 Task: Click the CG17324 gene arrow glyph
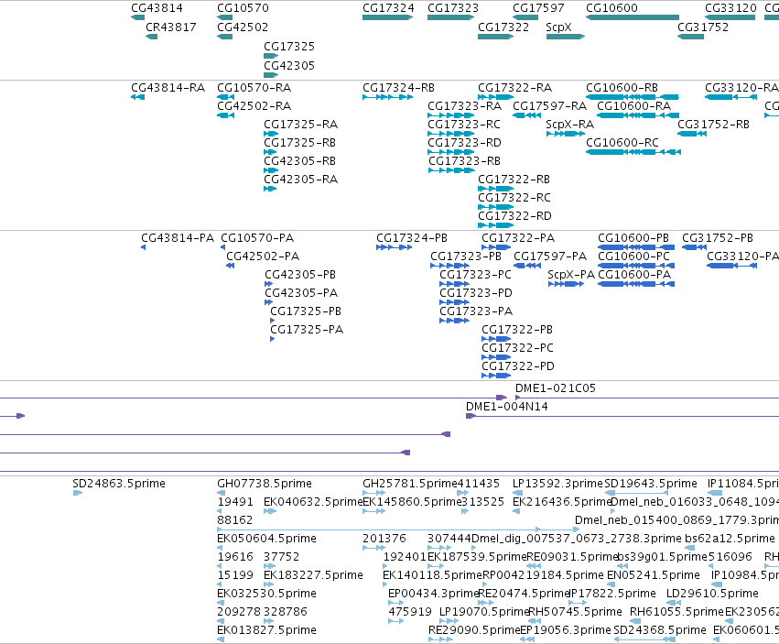(387, 17)
